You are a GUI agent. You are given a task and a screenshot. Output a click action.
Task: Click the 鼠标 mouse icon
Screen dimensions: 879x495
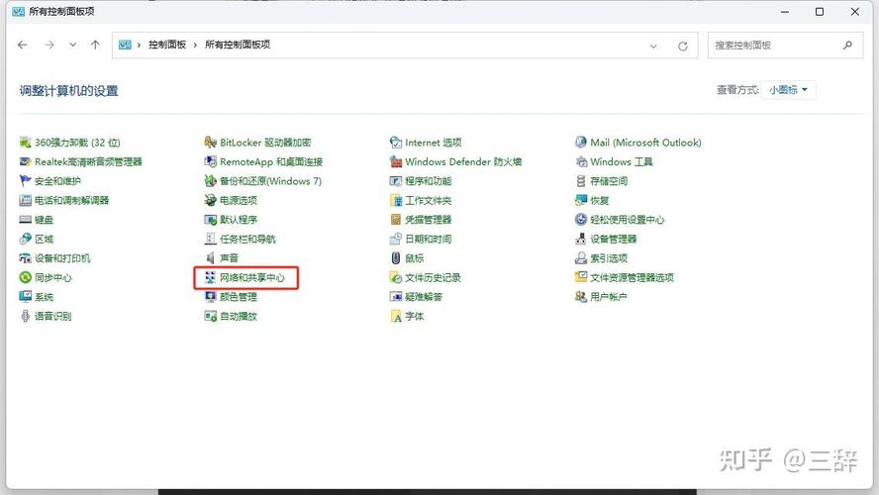[x=396, y=258]
